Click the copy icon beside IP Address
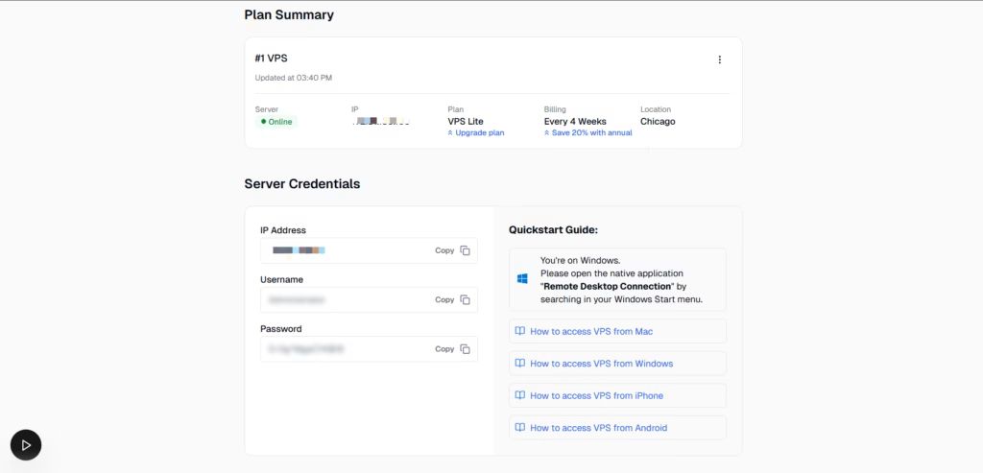 pyautogui.click(x=465, y=250)
